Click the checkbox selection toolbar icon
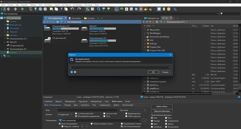Screen dimensions: 241x129 click(92, 9)
